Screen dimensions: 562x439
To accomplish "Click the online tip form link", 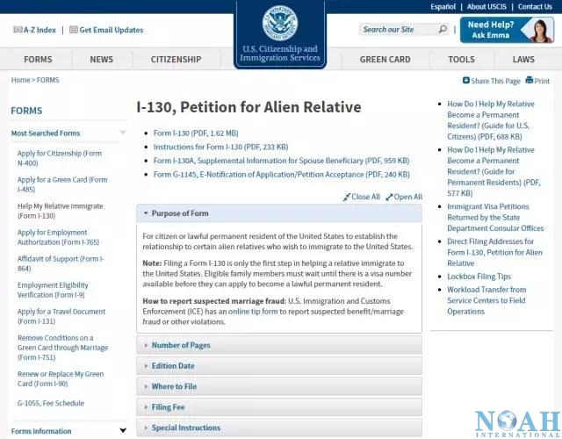I will [253, 312].
